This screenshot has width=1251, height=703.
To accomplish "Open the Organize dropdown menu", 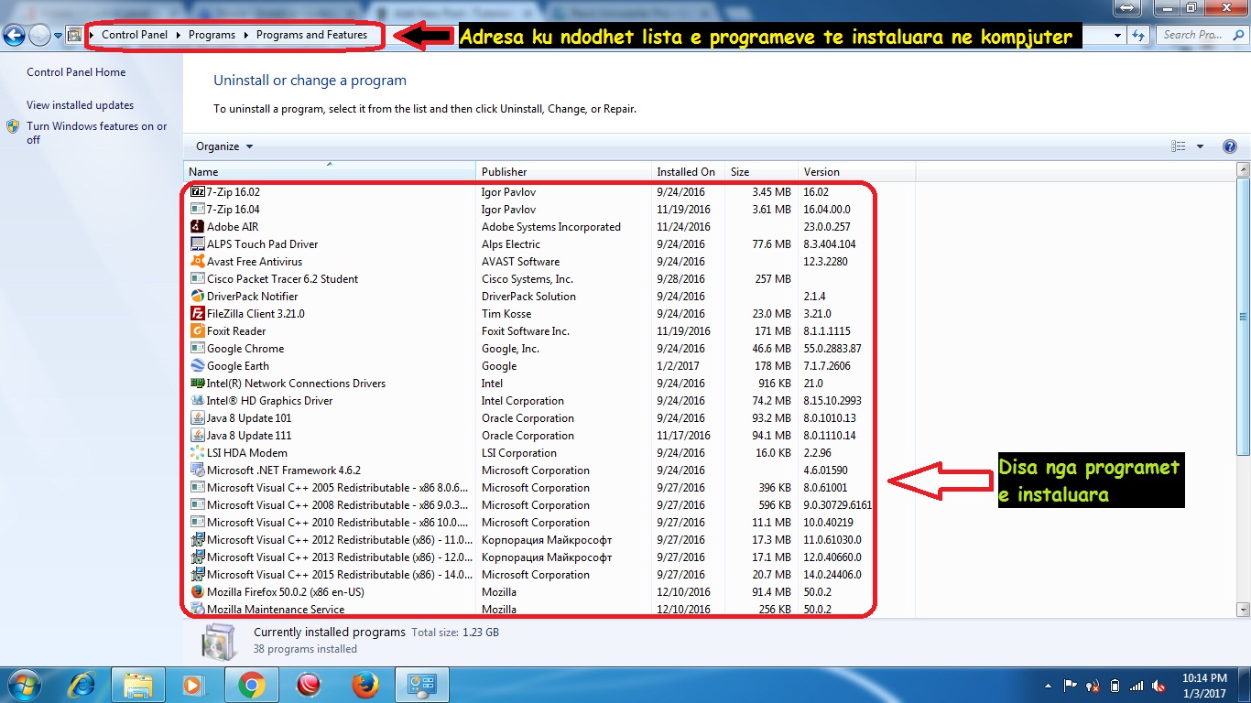I will (224, 146).
